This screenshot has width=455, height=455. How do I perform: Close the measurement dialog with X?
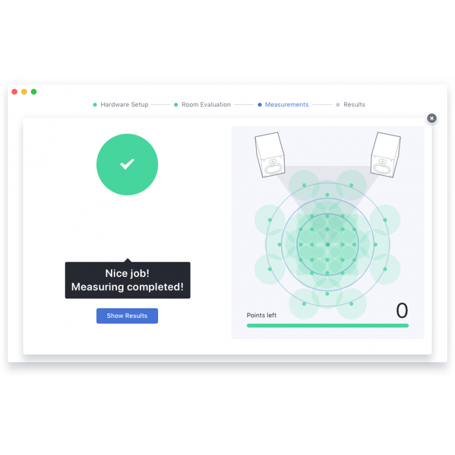click(432, 118)
